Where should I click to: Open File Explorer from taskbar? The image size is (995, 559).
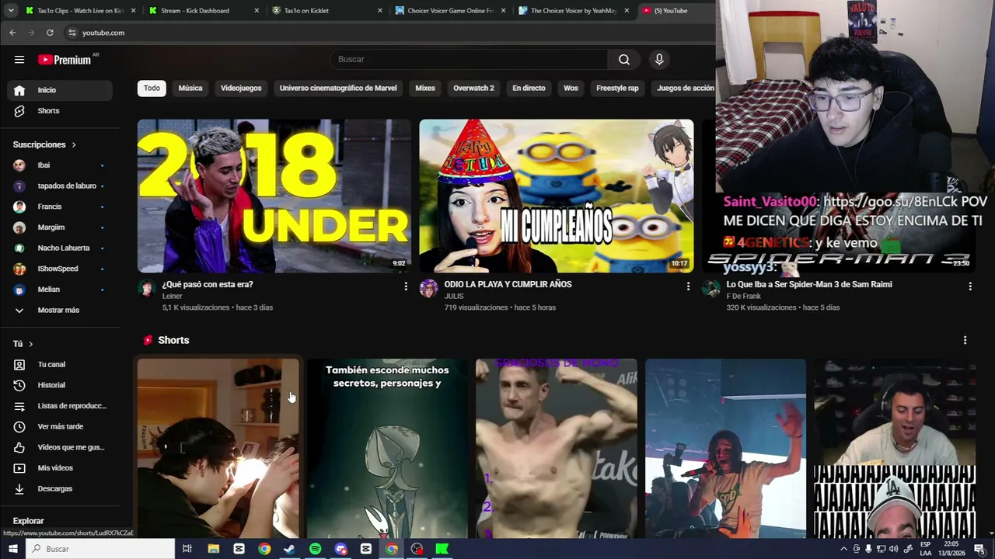click(213, 549)
